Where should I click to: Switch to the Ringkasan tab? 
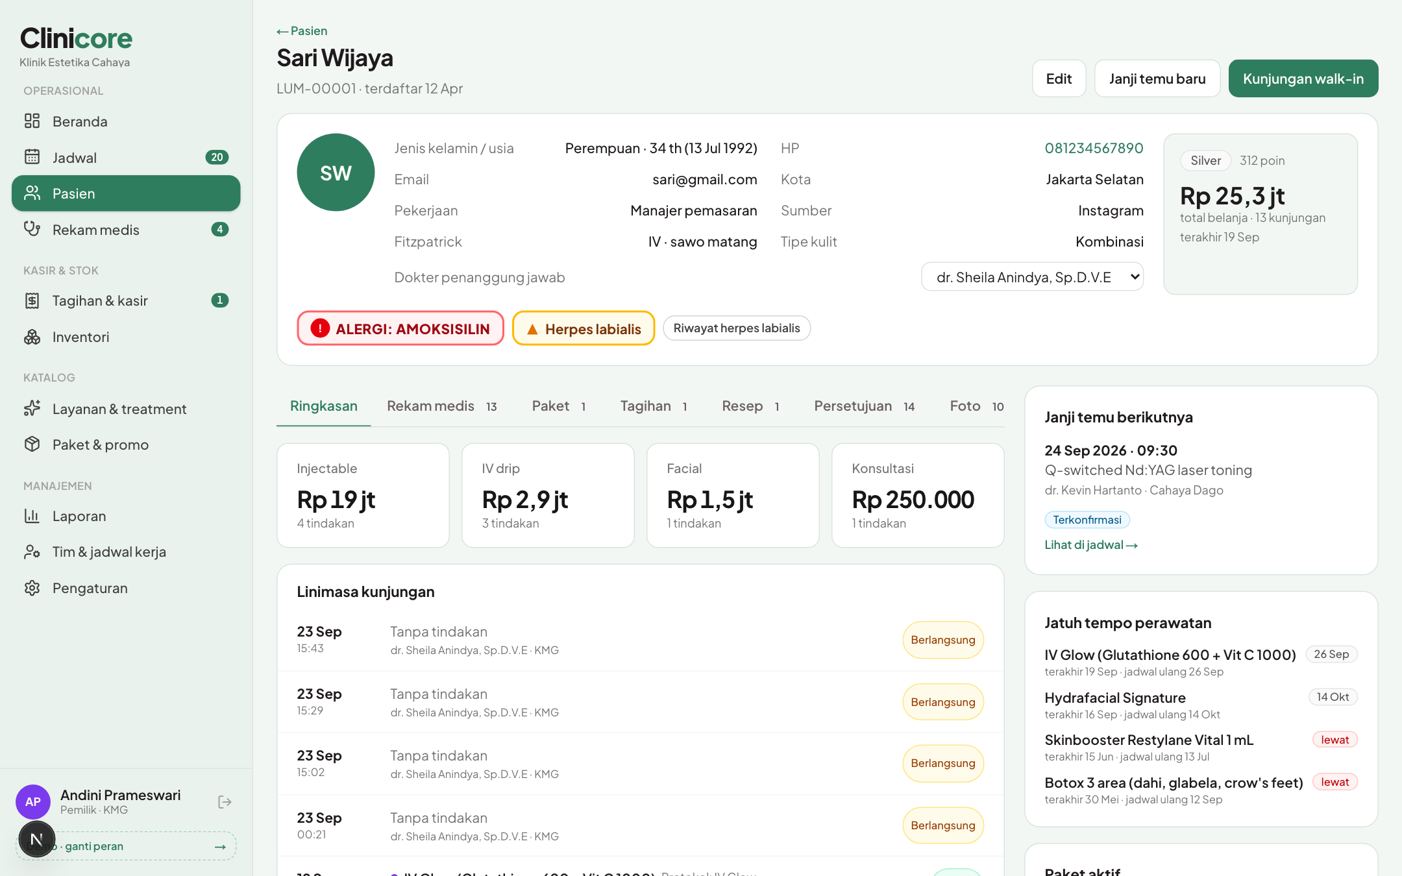[324, 406]
